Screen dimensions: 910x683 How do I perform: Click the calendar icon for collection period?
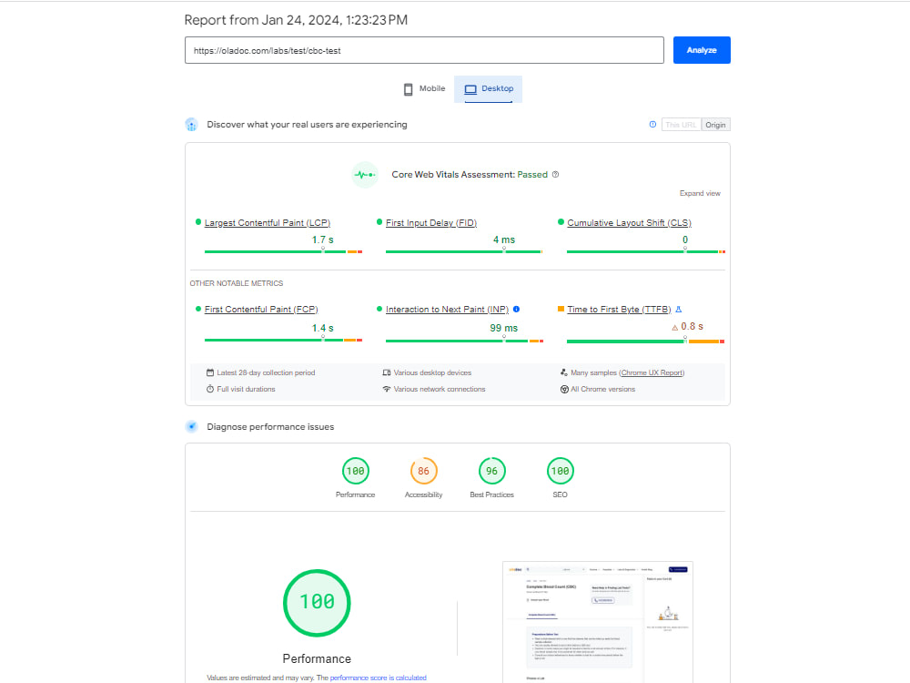(x=210, y=372)
